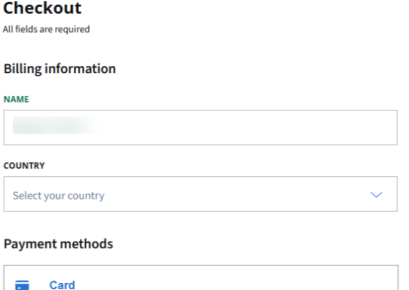
Task: Click empty right side of Name field
Action: (x=279, y=127)
